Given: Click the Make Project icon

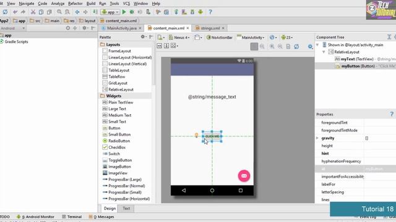Looking at the screenshot, I should coord(95,12).
